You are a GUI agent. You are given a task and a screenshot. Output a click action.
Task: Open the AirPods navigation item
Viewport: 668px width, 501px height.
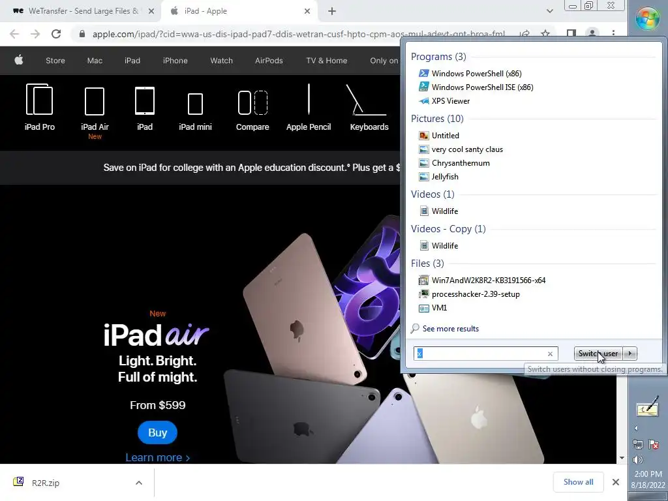point(269,61)
